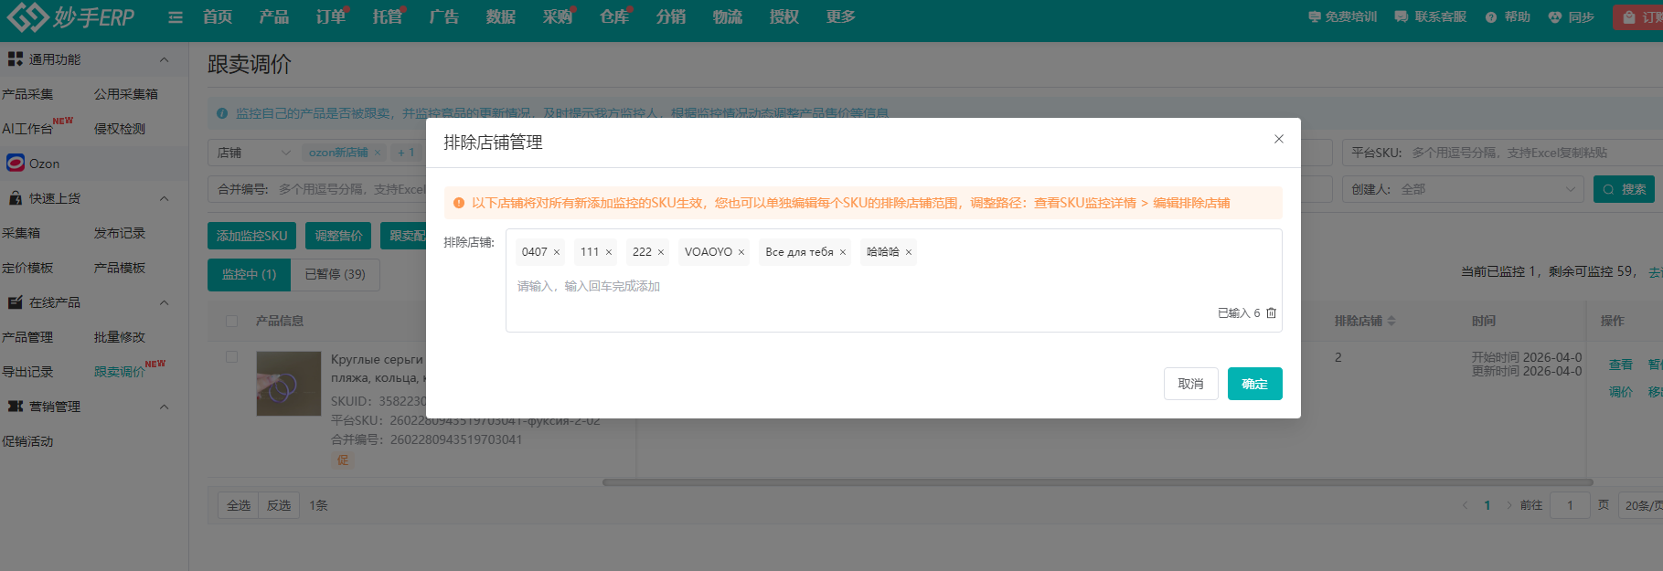Collapse the 在线产品 sidebar section
Viewport: 1663px width, 571px height.
click(164, 302)
